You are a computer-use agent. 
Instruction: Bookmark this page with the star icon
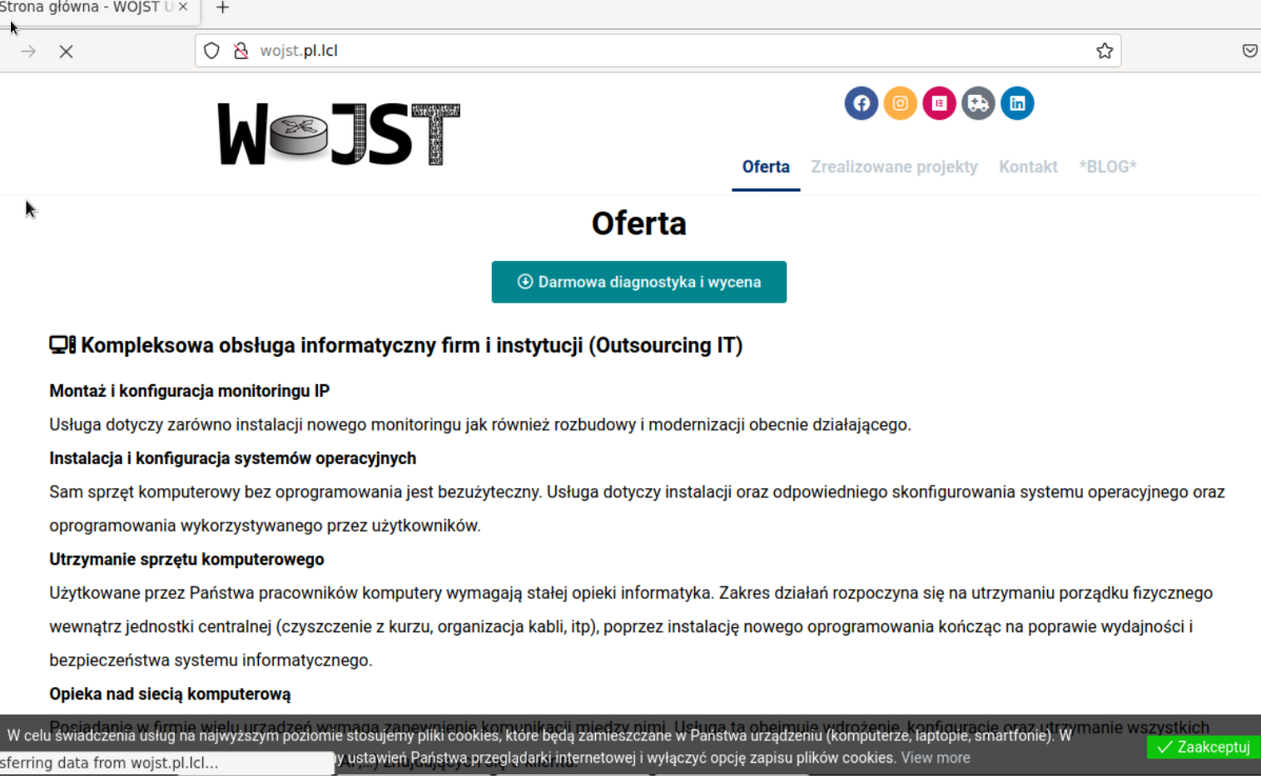click(x=1105, y=51)
